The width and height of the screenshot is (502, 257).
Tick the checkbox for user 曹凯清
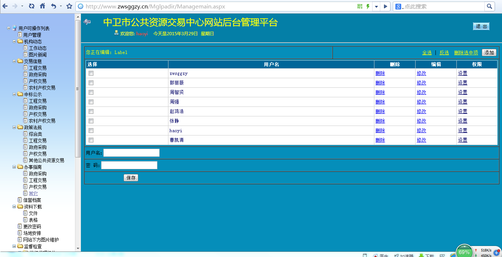point(91,140)
